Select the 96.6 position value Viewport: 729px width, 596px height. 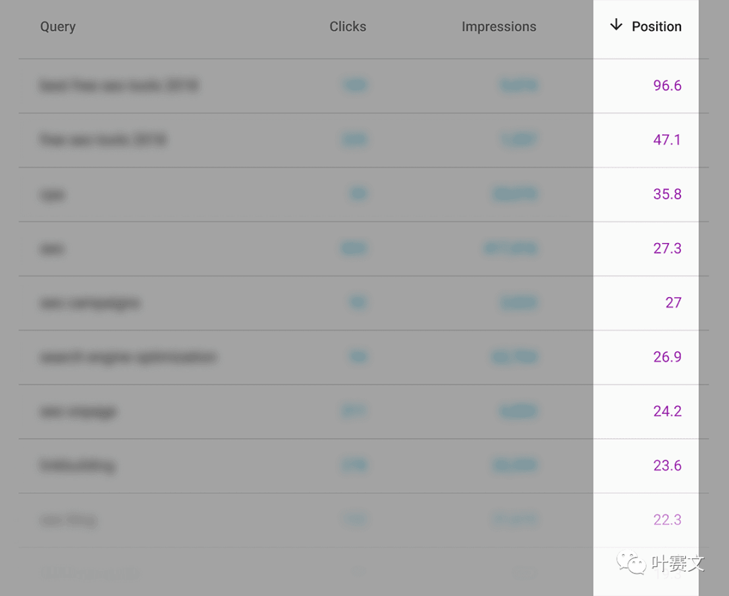667,86
